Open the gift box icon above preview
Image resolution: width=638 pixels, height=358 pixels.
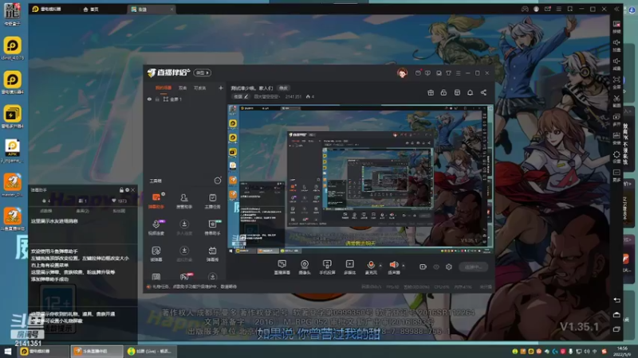click(x=431, y=92)
